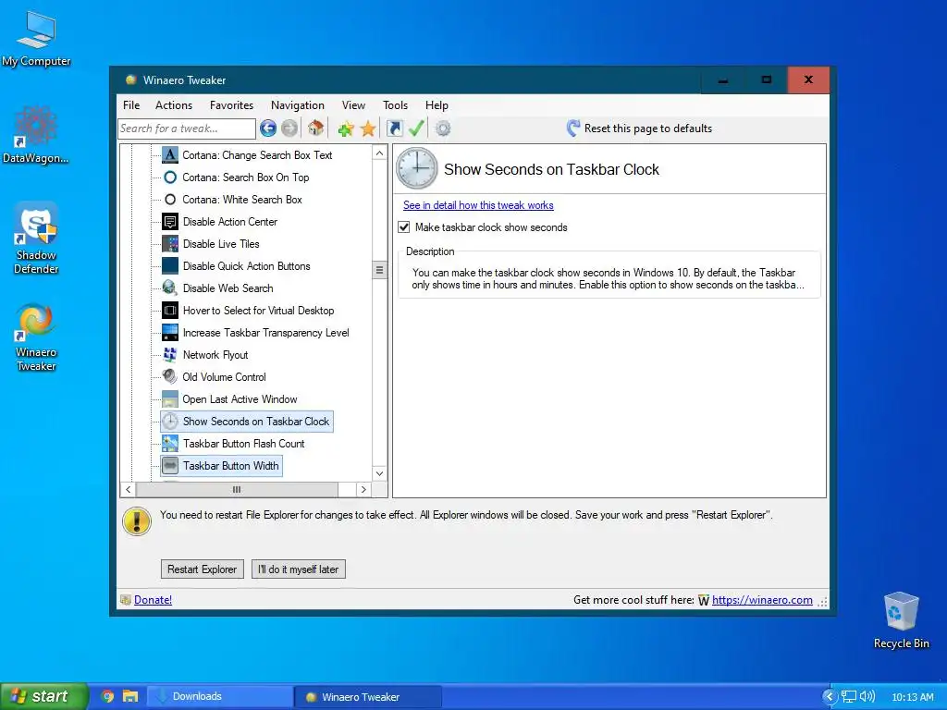
Task: Go to the Home page icon
Action: 316,128
